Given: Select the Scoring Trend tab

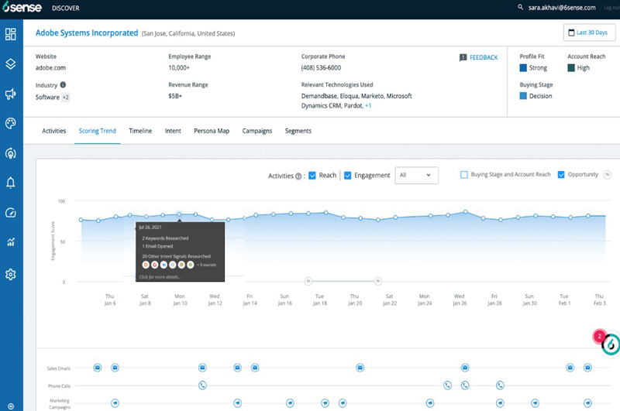Looking at the screenshot, I should [x=98, y=131].
